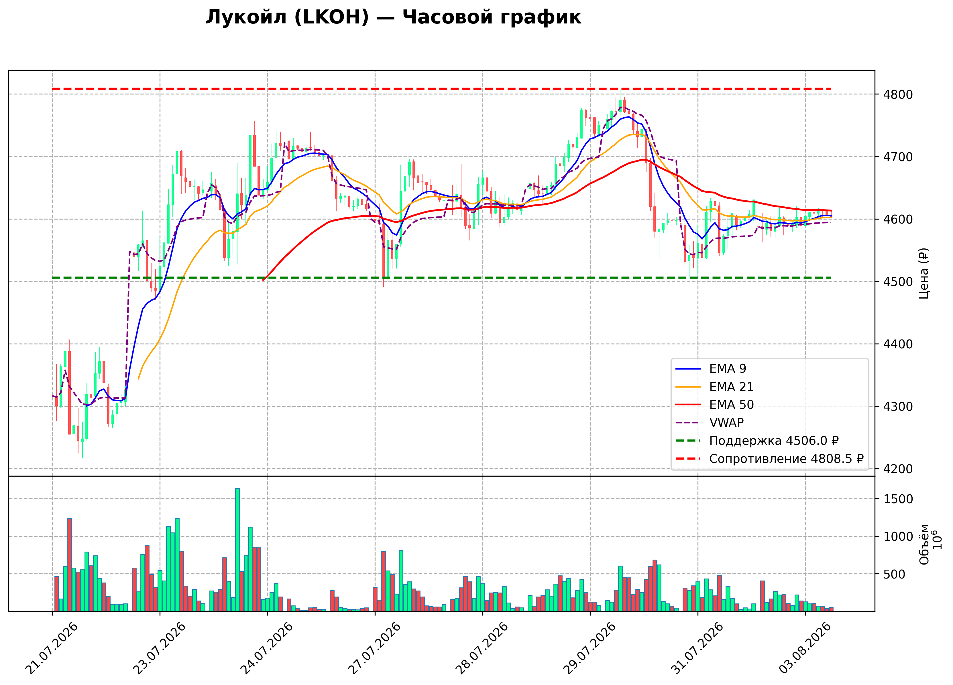The width and height of the screenshot is (953, 685).
Task: Click the price axis value 4200
Action: pyautogui.click(x=898, y=469)
